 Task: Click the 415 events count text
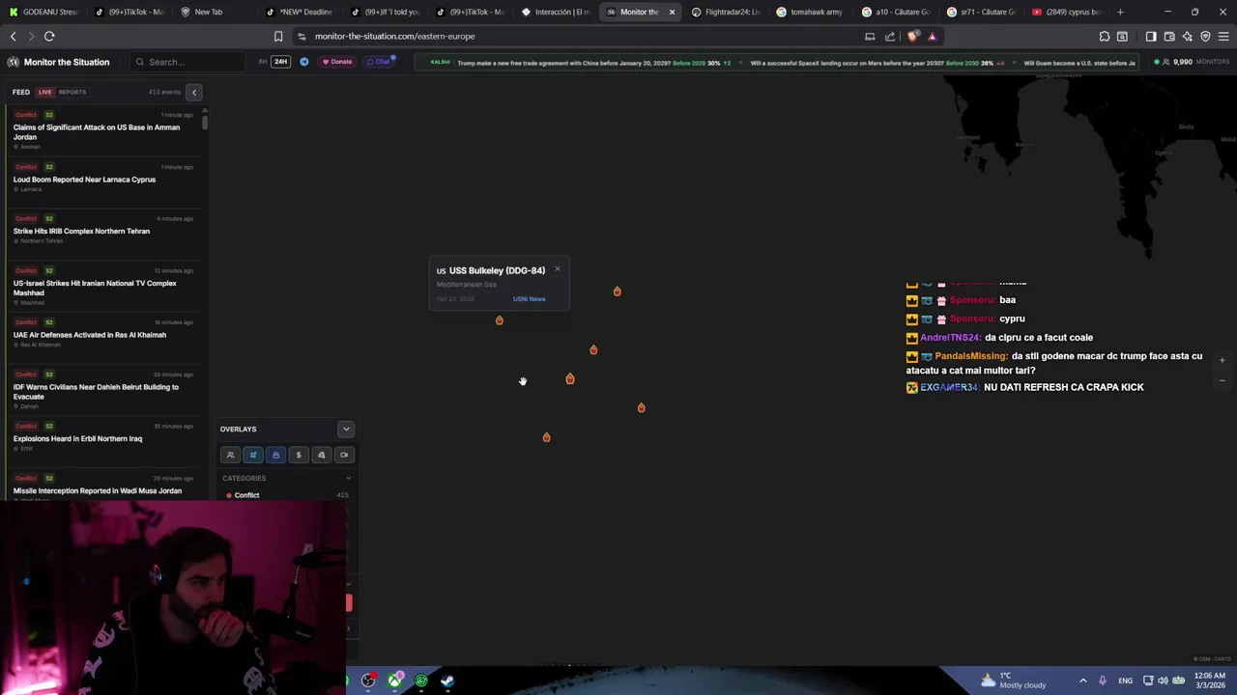point(164,92)
